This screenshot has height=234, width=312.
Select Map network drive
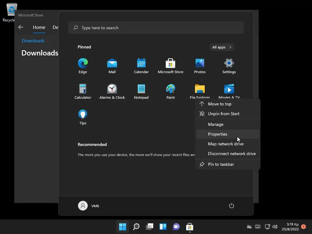pos(228,144)
